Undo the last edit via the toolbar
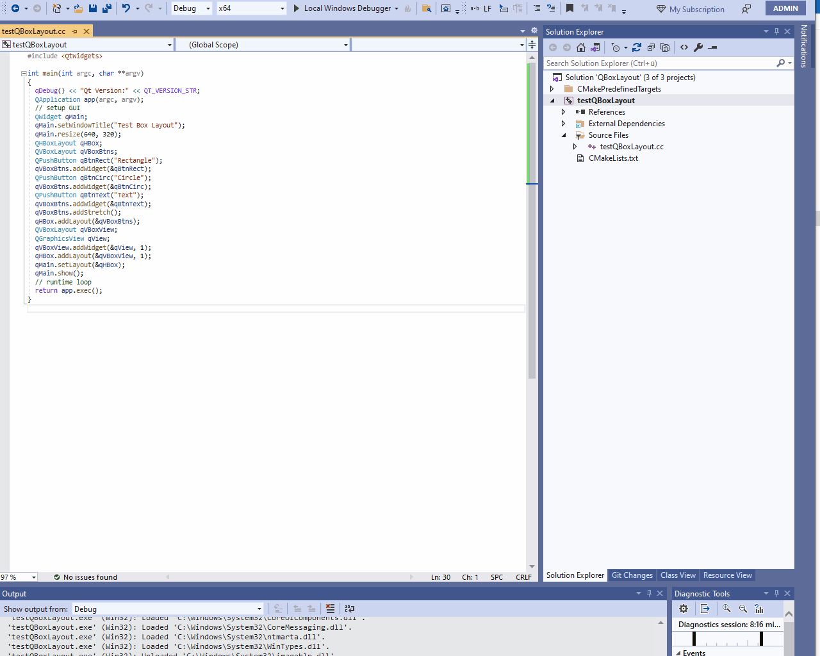 coord(126,8)
